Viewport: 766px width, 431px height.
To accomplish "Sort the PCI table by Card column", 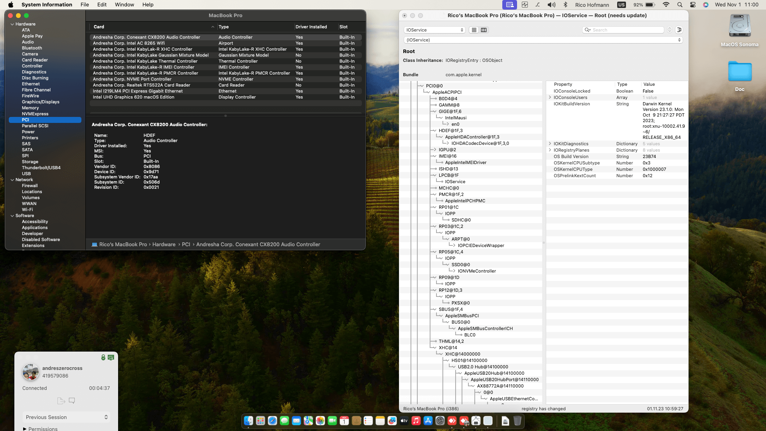I will pyautogui.click(x=153, y=27).
